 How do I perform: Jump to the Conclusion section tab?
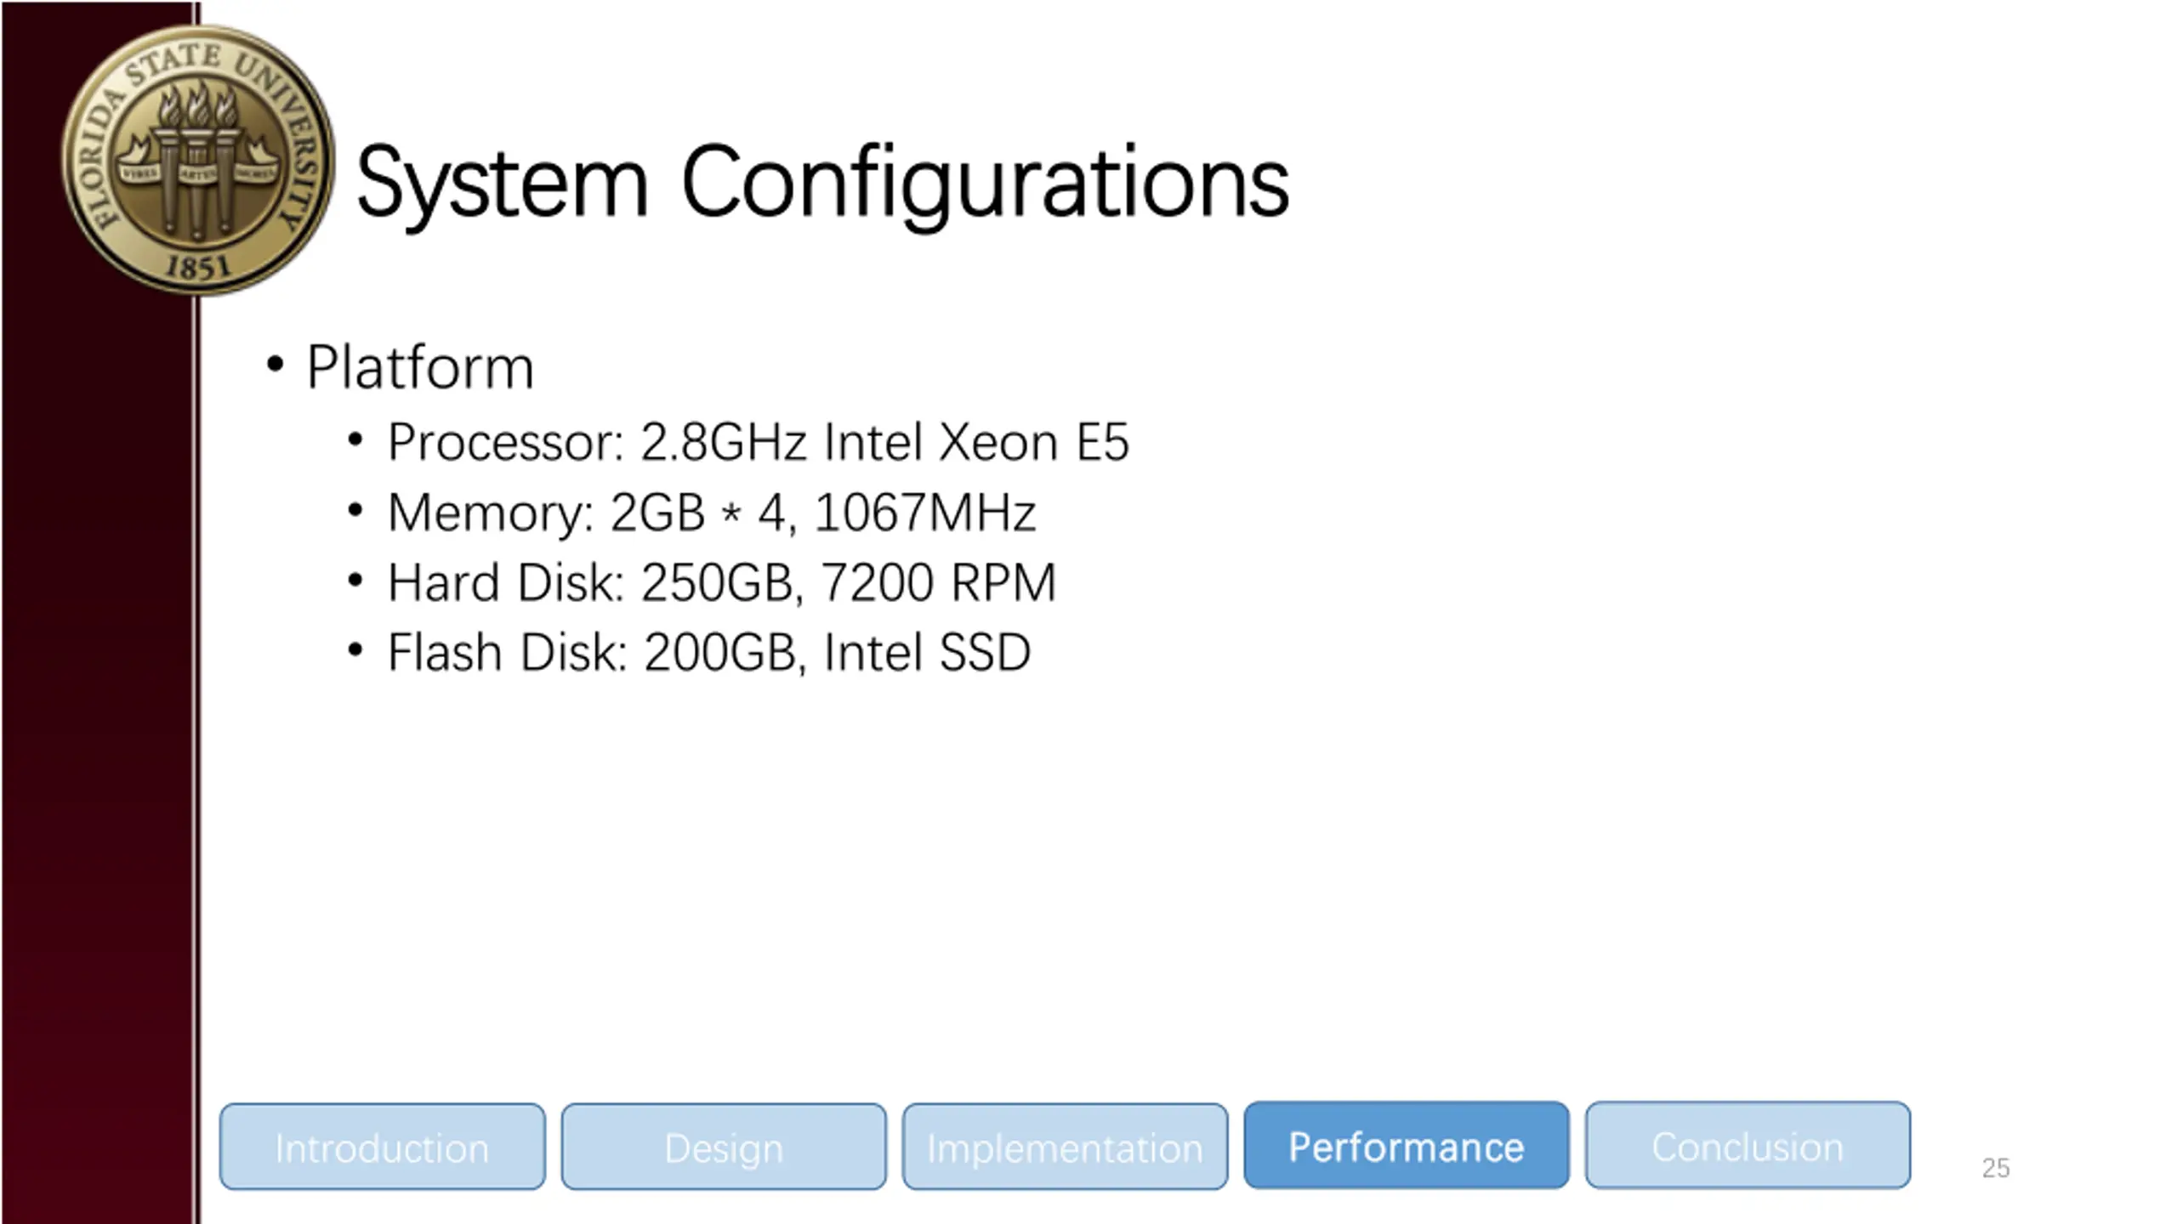[x=1748, y=1147]
